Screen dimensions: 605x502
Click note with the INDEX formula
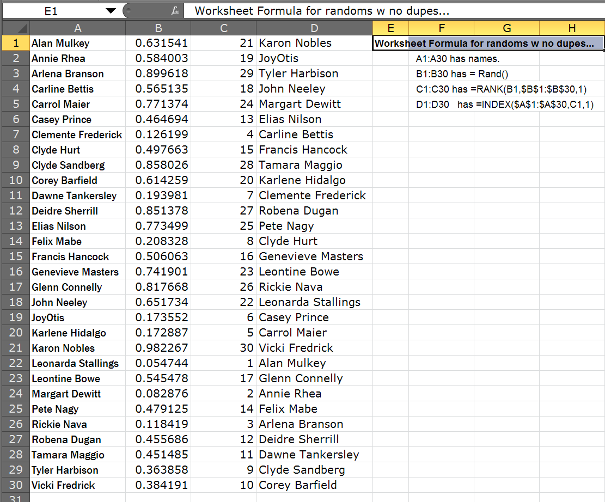pyautogui.click(x=505, y=105)
